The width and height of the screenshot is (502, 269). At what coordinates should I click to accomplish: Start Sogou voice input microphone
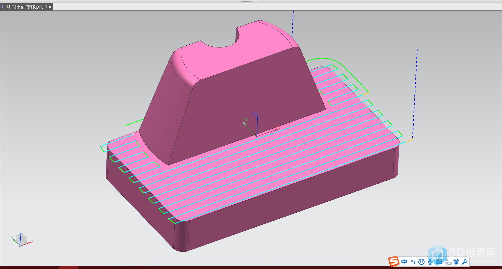[x=430, y=262]
